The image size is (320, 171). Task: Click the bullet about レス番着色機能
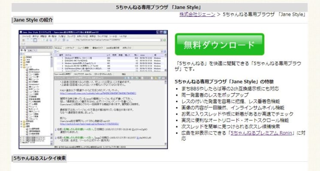click(230, 101)
